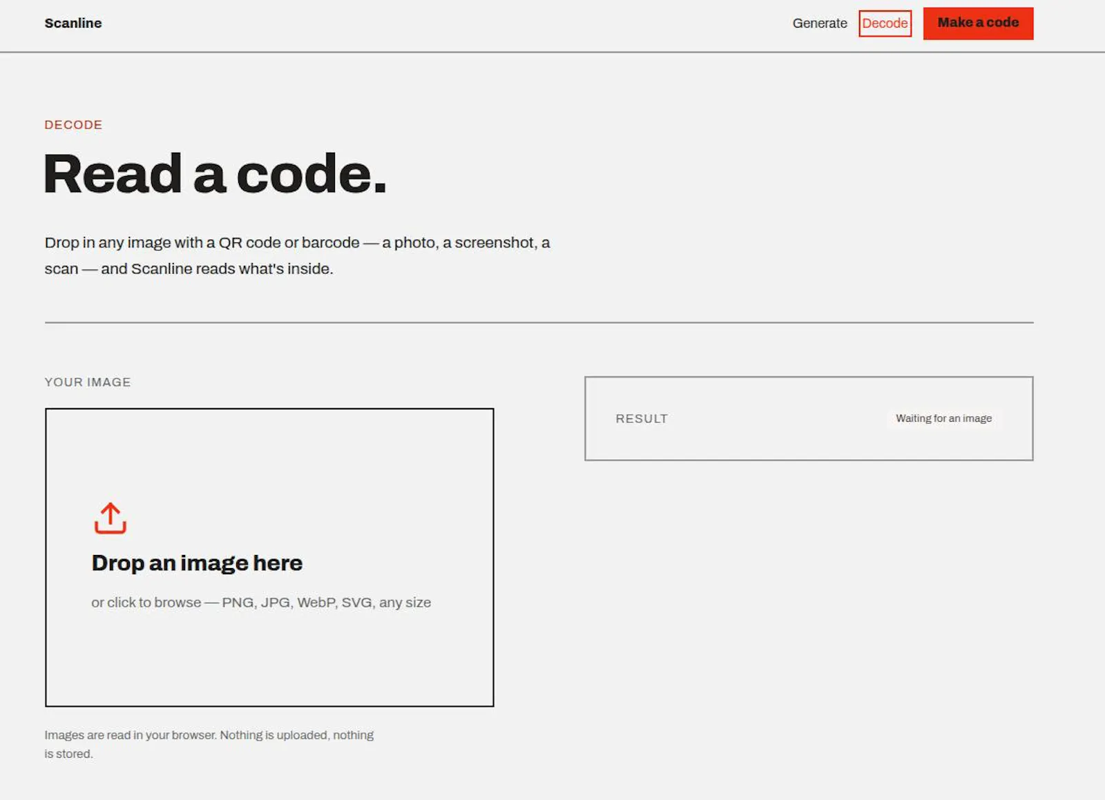Image resolution: width=1105 pixels, height=800 pixels.
Task: Click the 'Read a code.' headline
Action: pyautogui.click(x=215, y=174)
